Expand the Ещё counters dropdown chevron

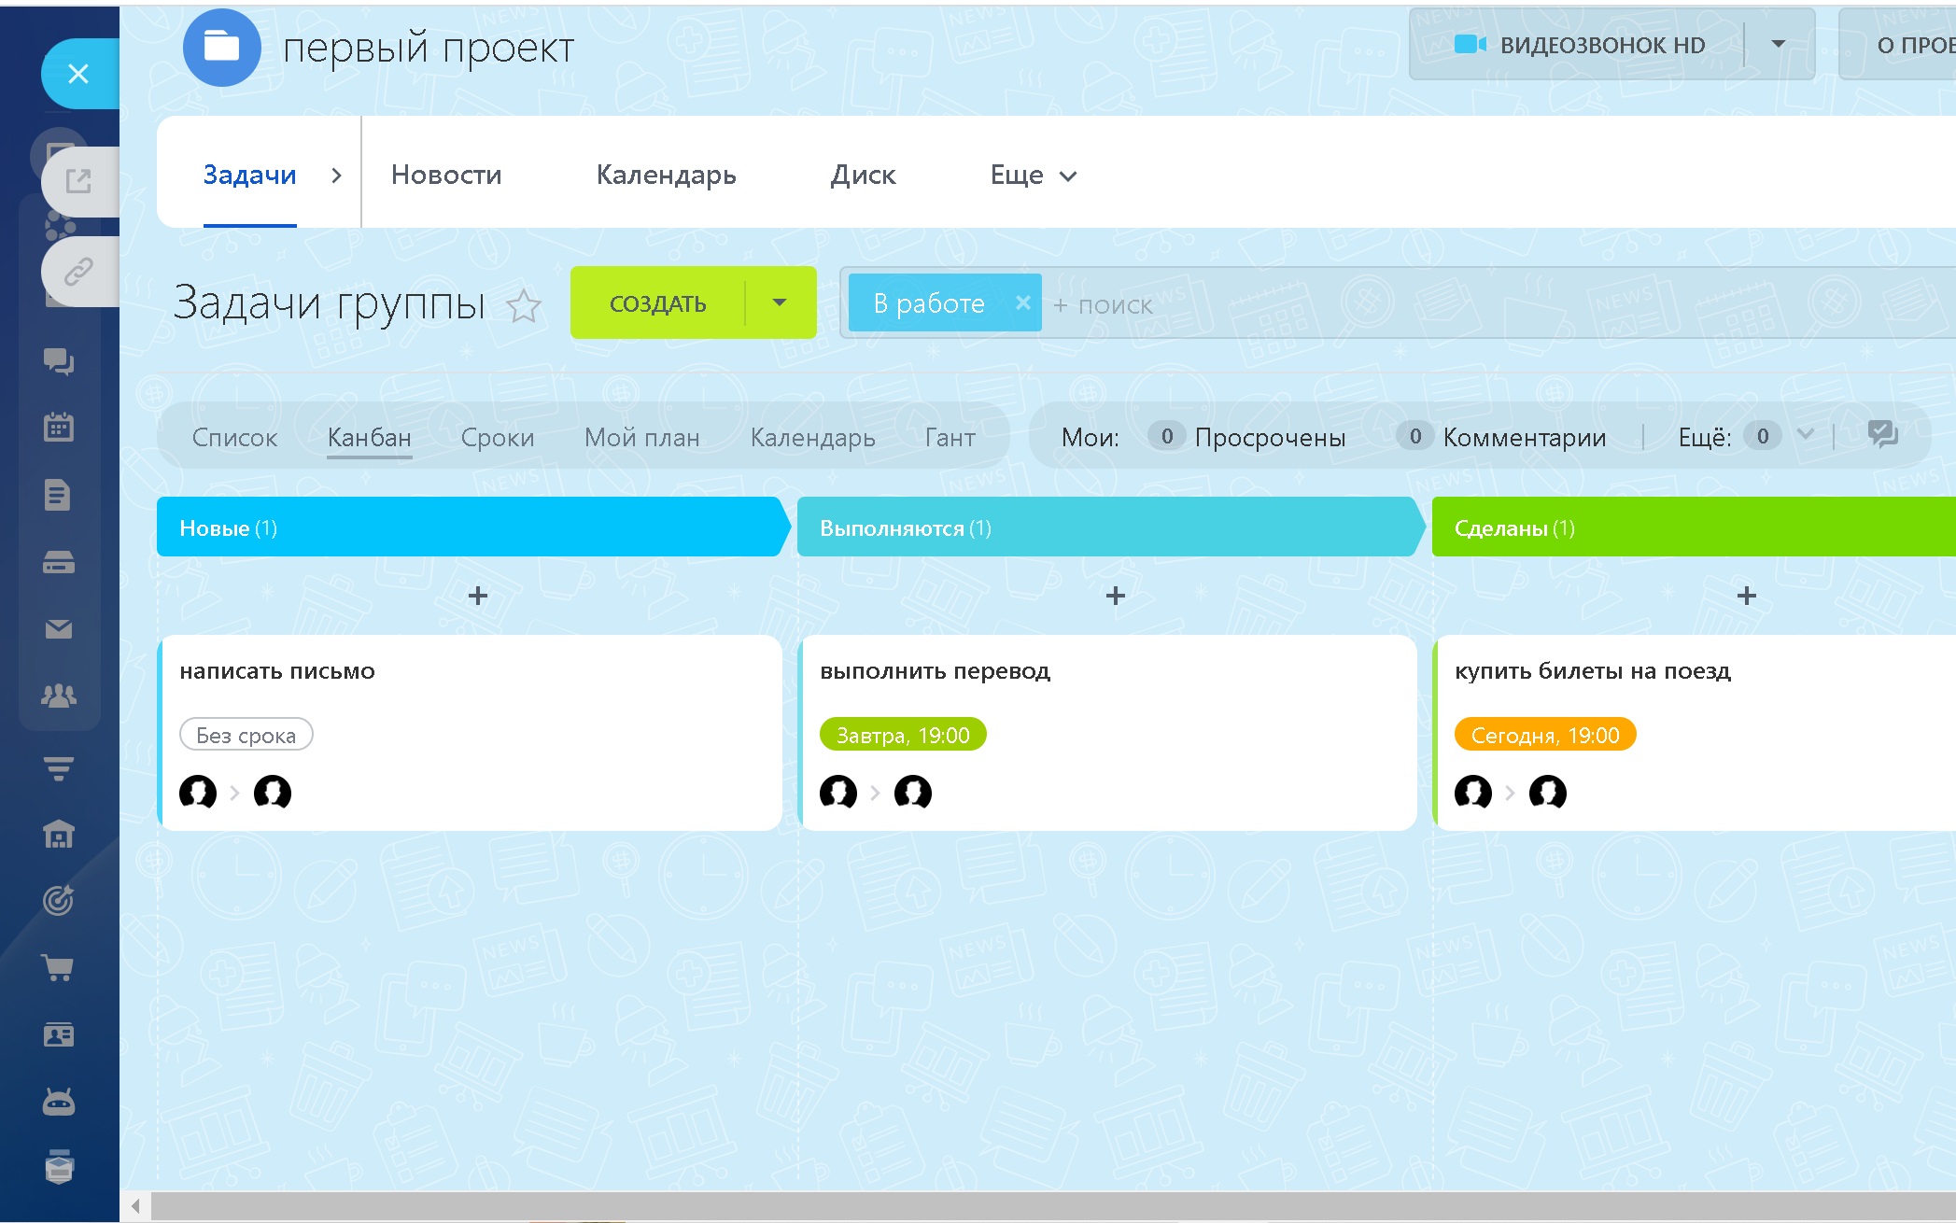point(1806,434)
